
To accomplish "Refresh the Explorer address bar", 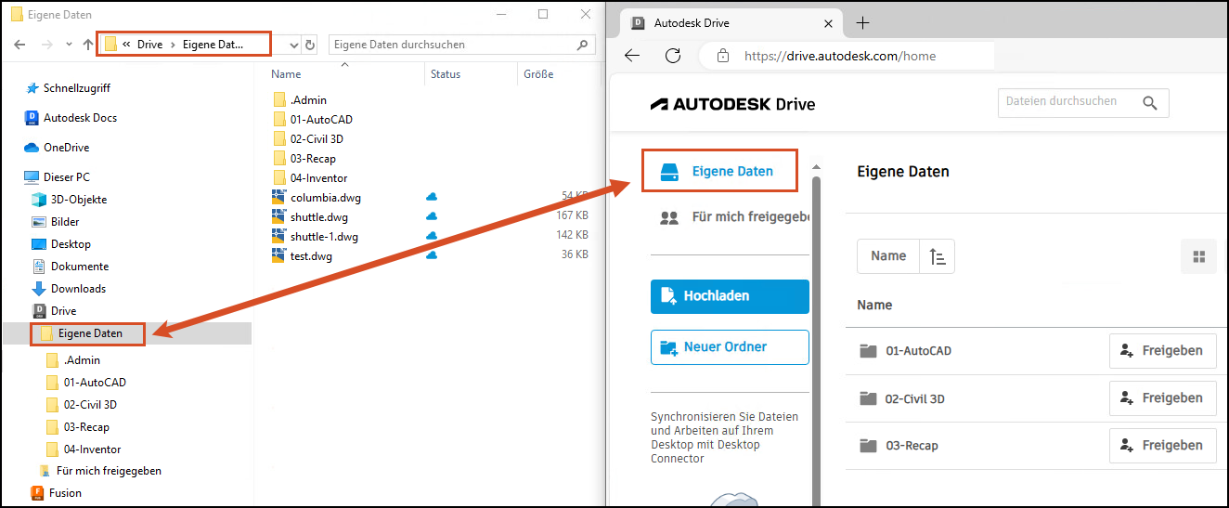I will [x=310, y=45].
